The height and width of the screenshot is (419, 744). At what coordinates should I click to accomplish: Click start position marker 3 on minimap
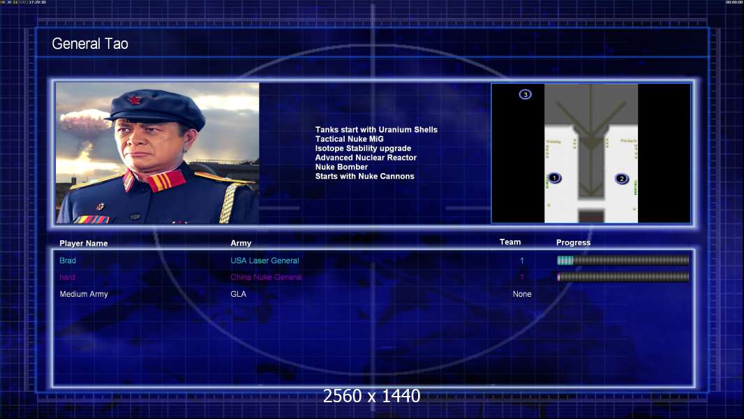pos(525,94)
